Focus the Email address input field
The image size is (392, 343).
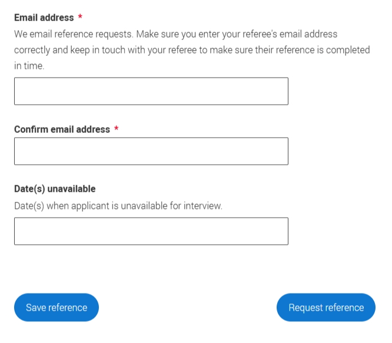tap(151, 91)
